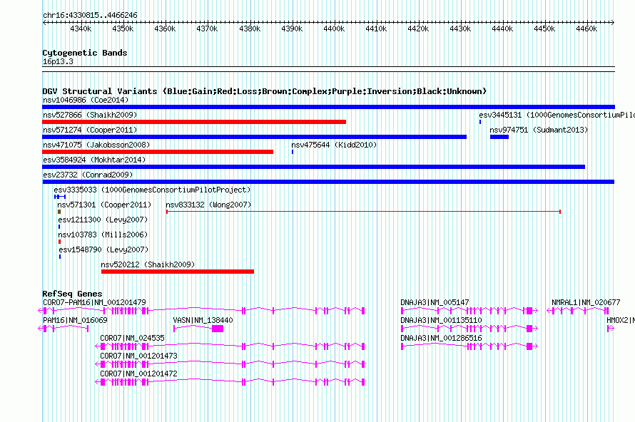Click the blue nsv1046986 Coe2014 gain bar
Image resolution: width=635 pixels, height=422 pixels.
coord(328,107)
